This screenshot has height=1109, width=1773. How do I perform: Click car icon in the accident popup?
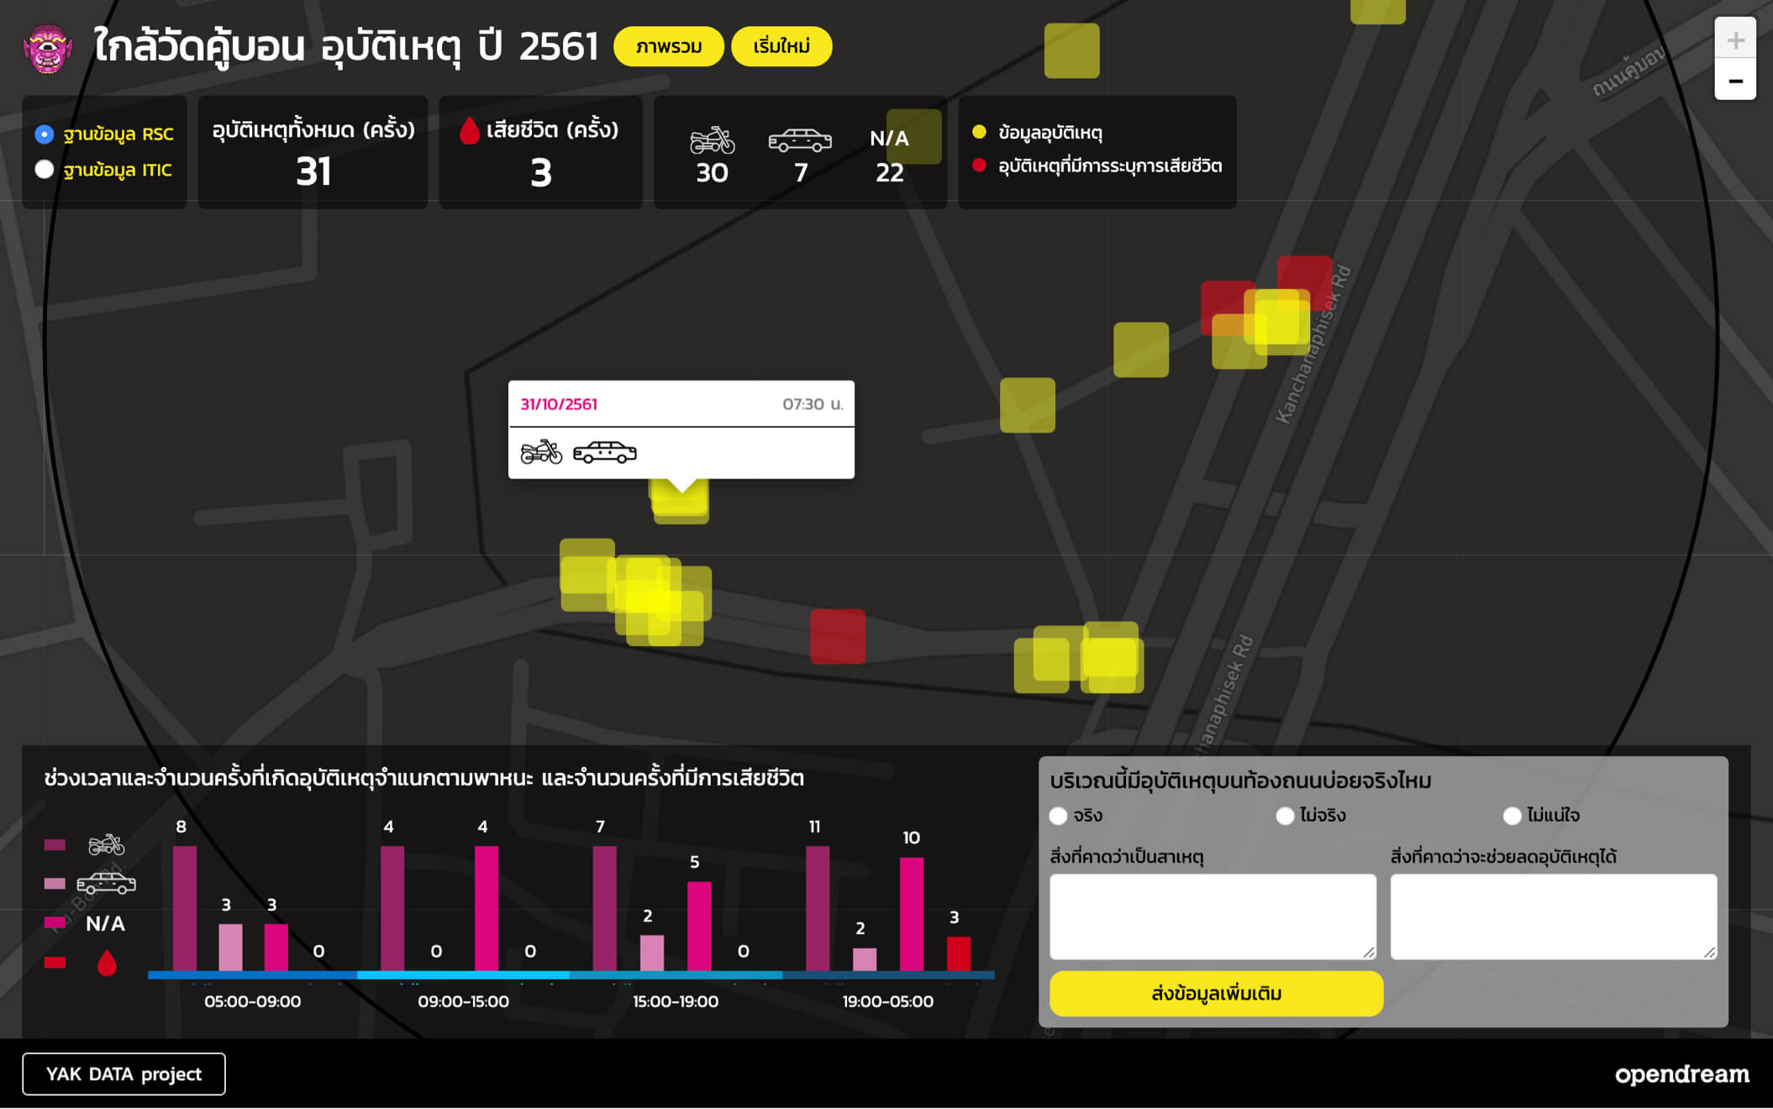point(605,452)
